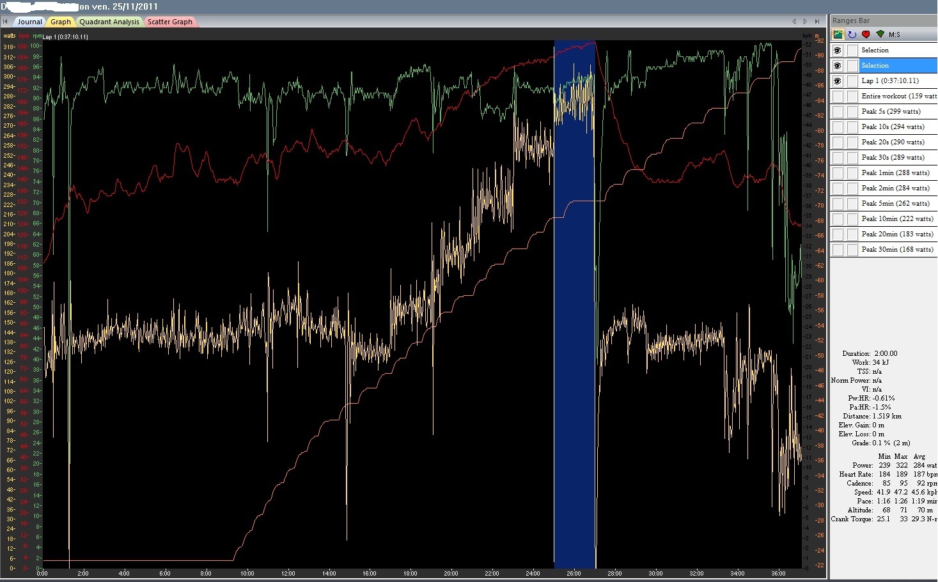The height and width of the screenshot is (582, 938).
Task: Show the Peak 5min range
Action: pyautogui.click(x=837, y=204)
